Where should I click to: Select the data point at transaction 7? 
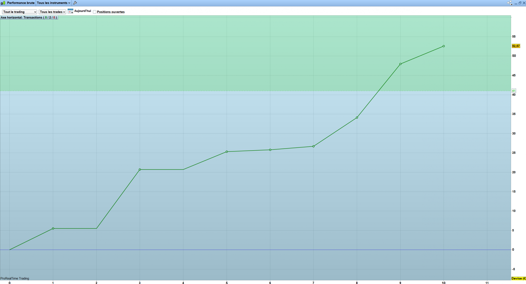click(x=314, y=147)
